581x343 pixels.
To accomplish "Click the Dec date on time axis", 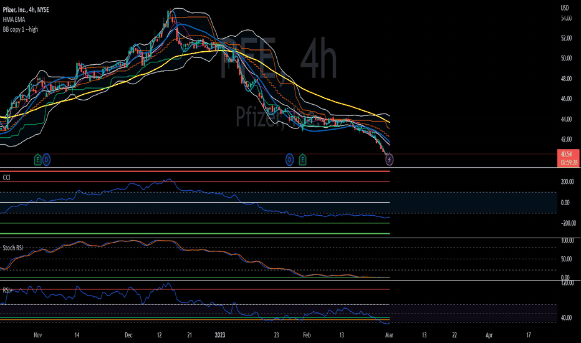I will (128, 336).
